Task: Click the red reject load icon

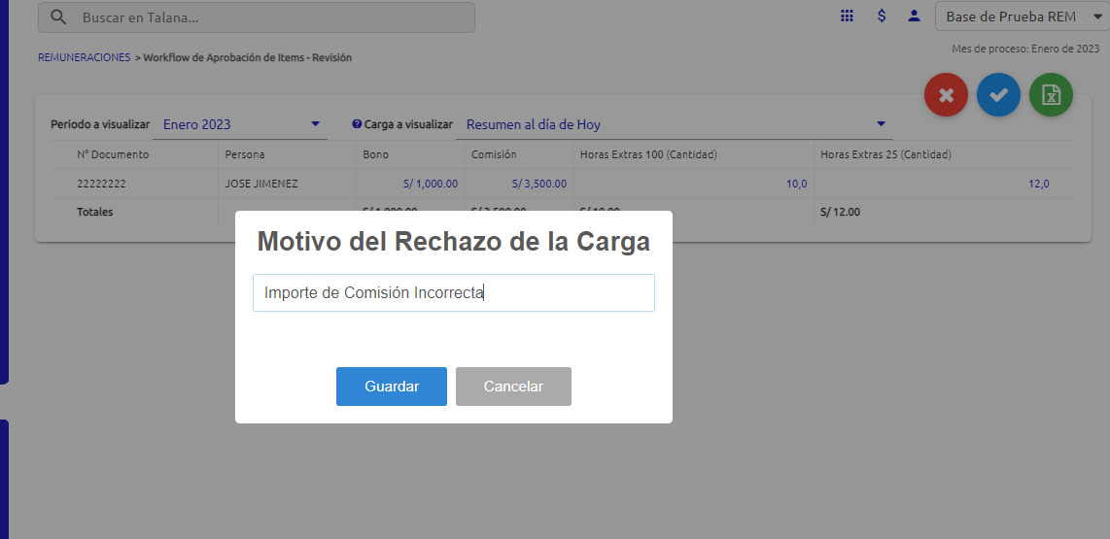Action: tap(946, 95)
